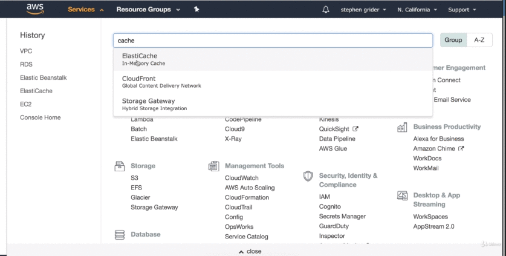Click the AWS logo icon
Image resolution: width=506 pixels, height=256 pixels.
[36, 9]
